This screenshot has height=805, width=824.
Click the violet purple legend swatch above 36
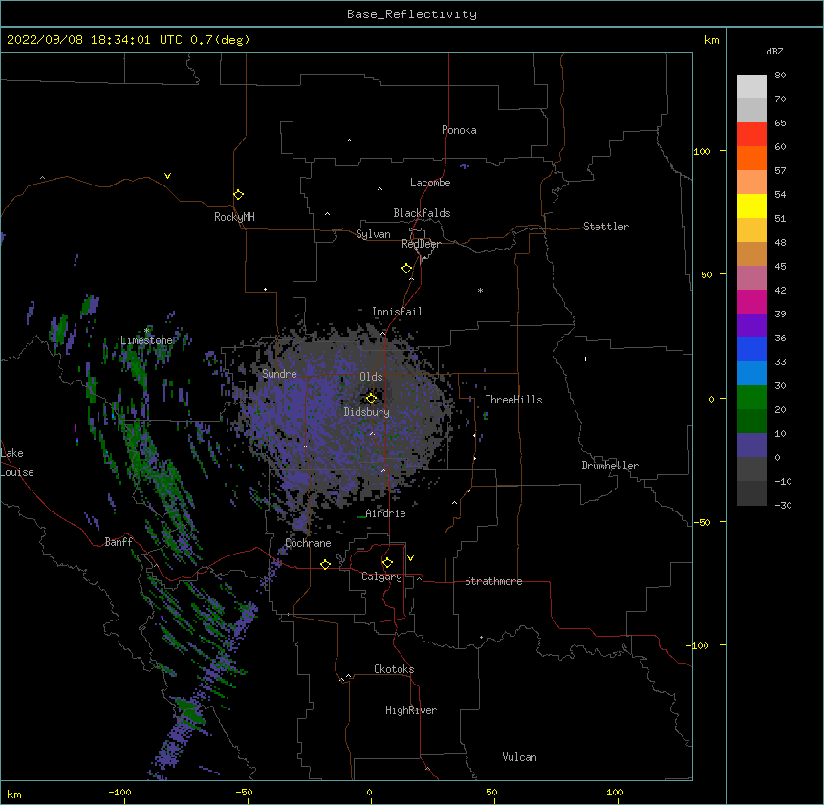(x=751, y=326)
